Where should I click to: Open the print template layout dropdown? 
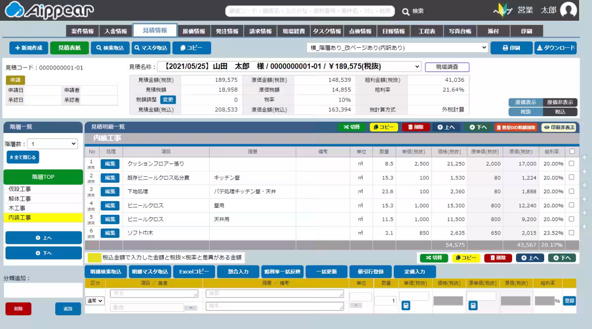(397, 48)
